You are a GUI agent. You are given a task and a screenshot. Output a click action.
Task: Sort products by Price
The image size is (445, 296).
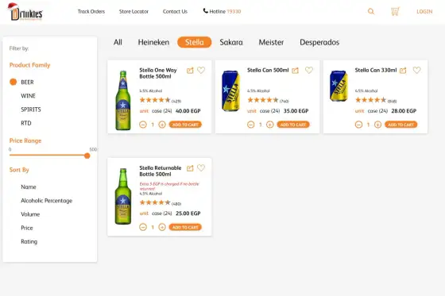27,228
